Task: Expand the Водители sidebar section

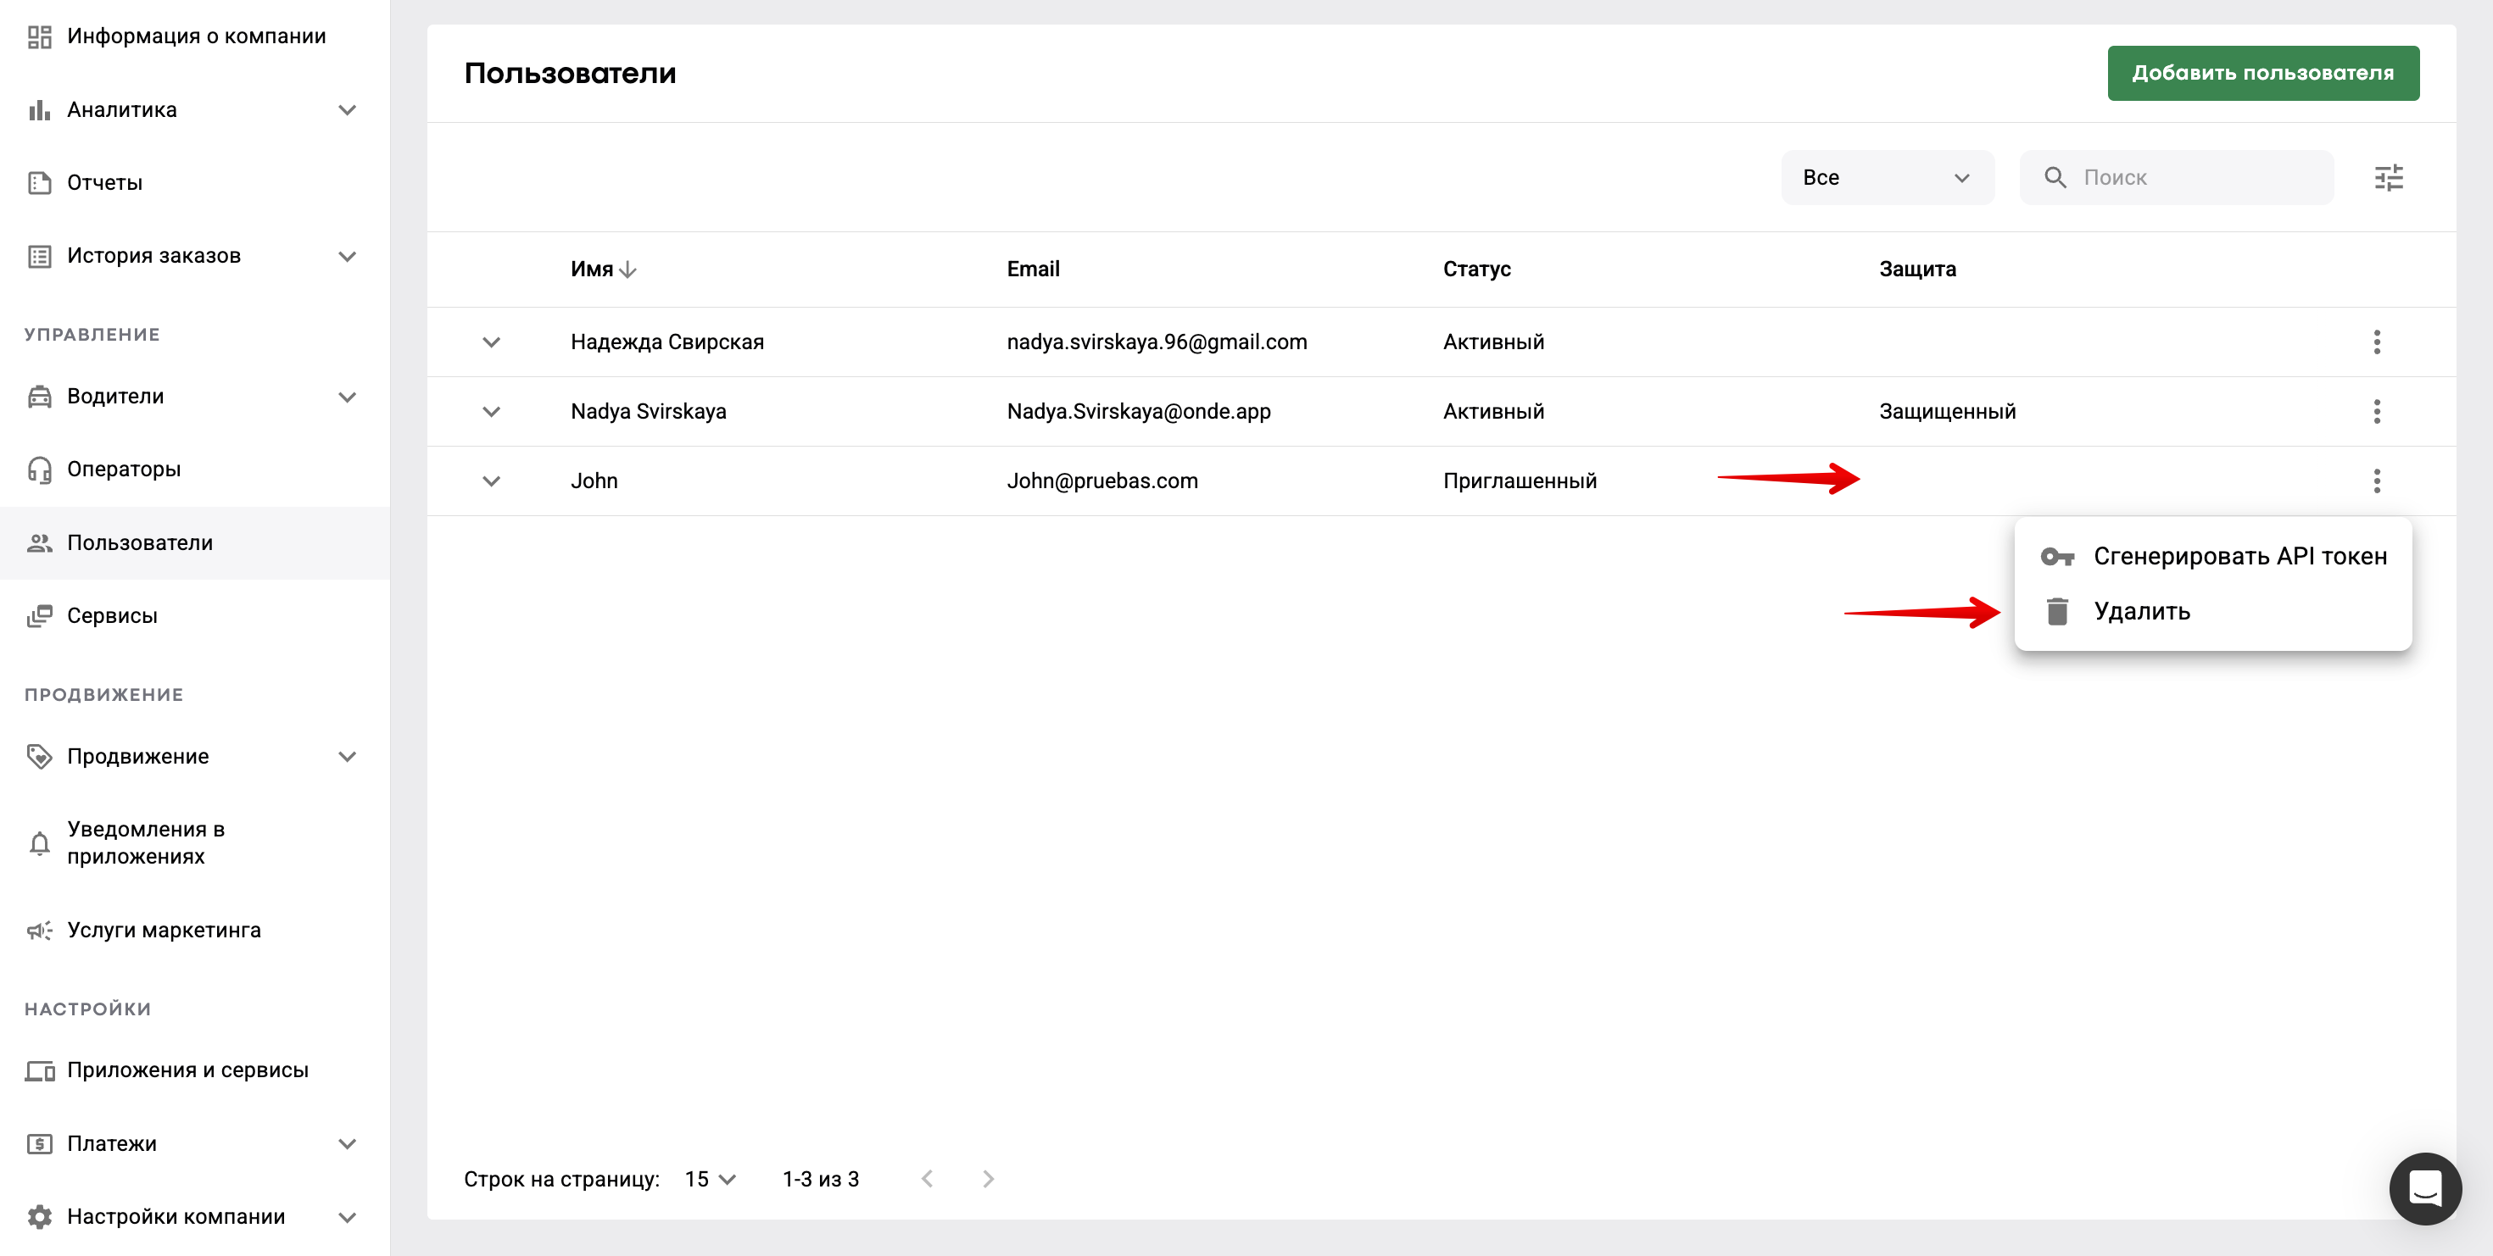Action: [x=347, y=397]
